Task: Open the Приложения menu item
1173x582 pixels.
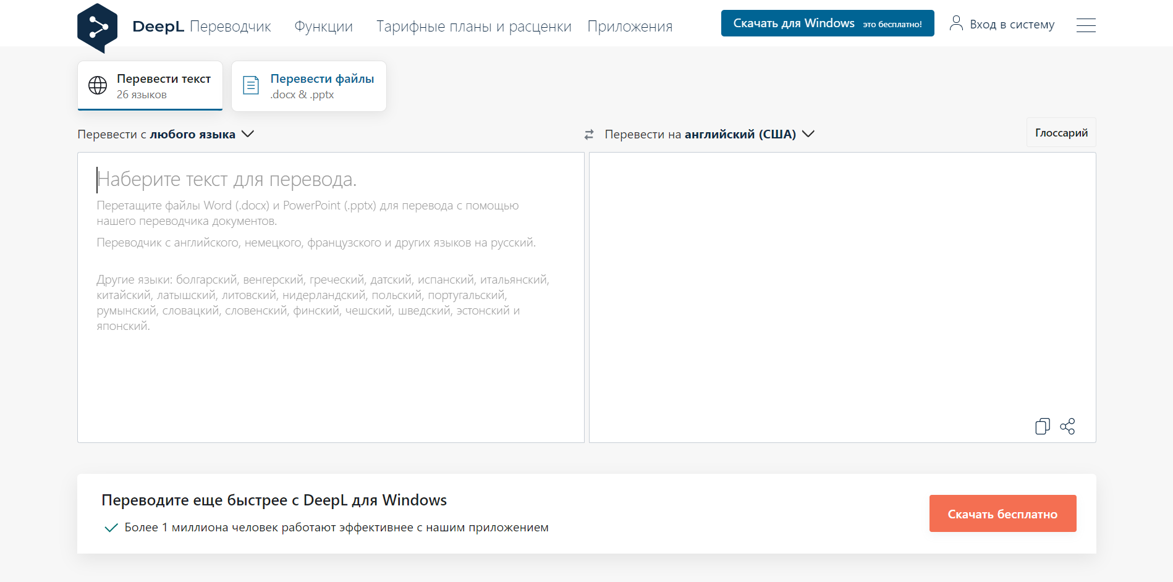Action: point(629,27)
